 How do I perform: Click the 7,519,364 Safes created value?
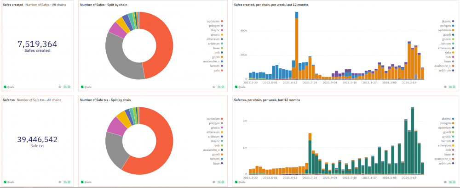pos(37,44)
